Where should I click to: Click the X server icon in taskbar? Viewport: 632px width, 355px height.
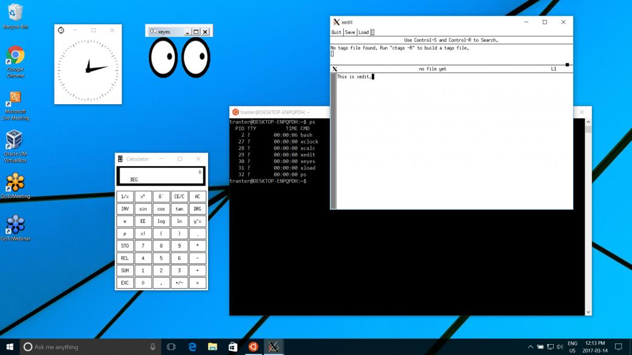click(274, 347)
